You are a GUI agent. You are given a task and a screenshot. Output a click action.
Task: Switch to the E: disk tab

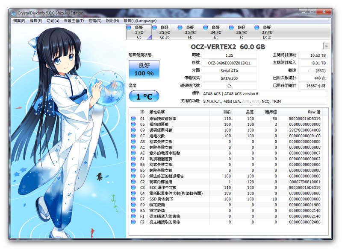pos(216,32)
